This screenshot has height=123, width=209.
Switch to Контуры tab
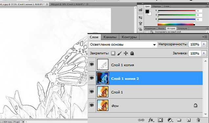tap(129, 37)
